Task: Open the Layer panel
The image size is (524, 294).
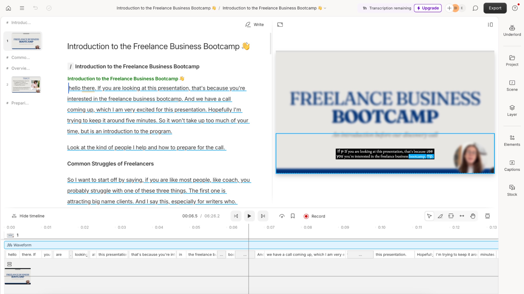Action: click(512, 111)
